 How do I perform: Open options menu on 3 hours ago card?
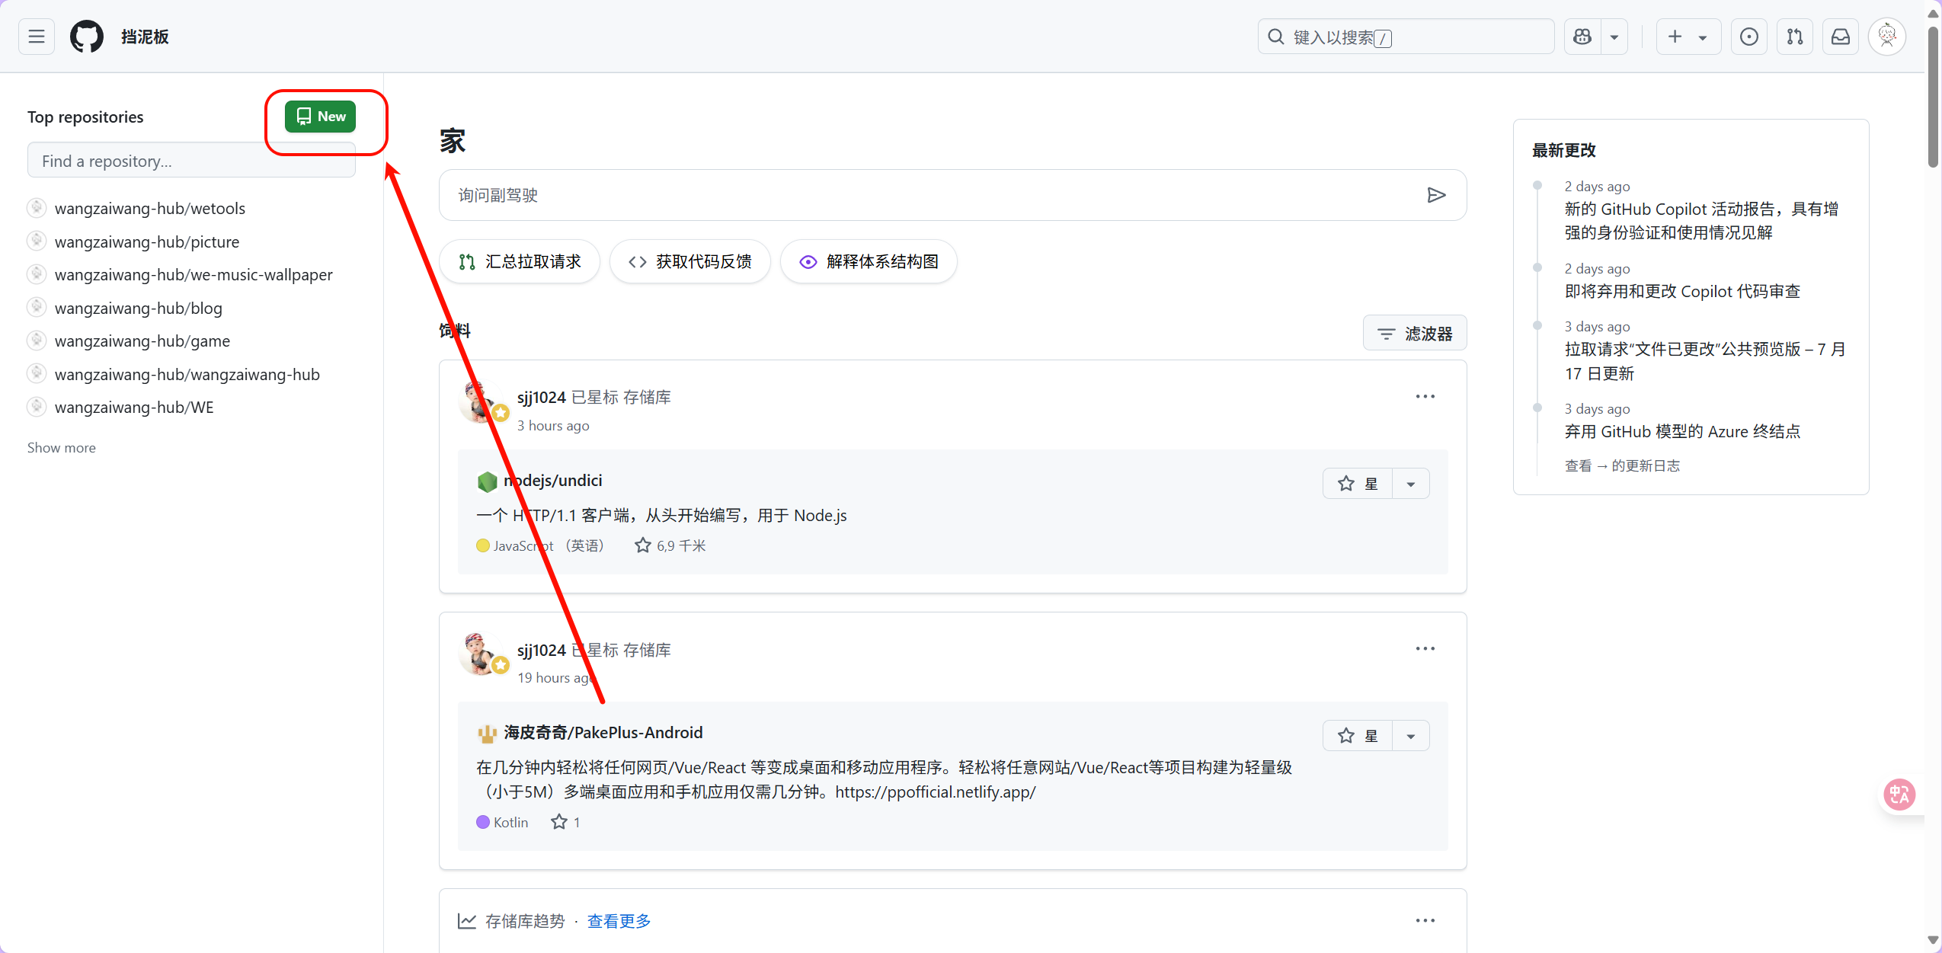pos(1425,397)
